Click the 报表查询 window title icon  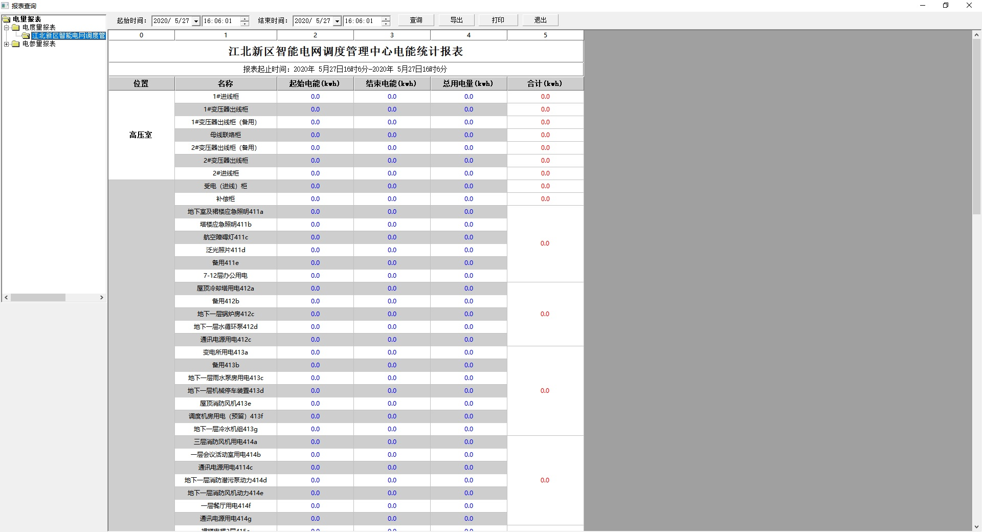point(5,6)
